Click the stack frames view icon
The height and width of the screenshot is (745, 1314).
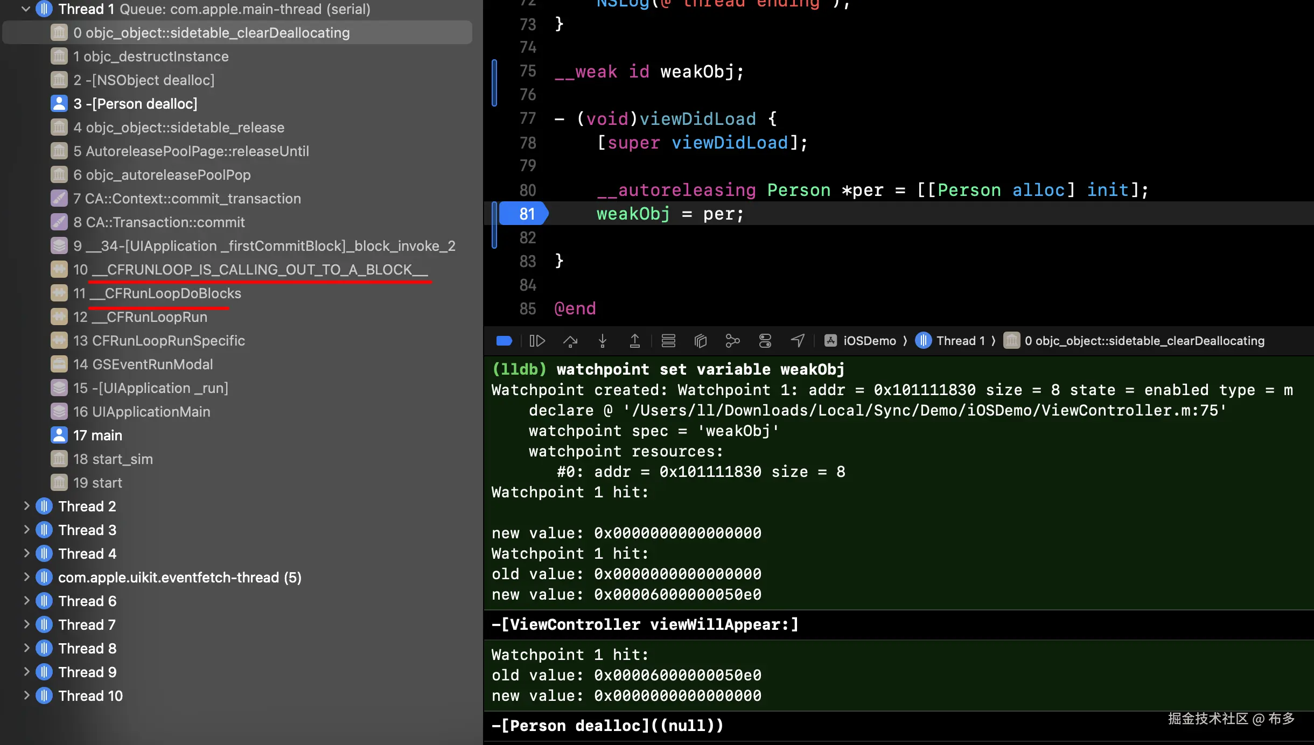coord(668,341)
